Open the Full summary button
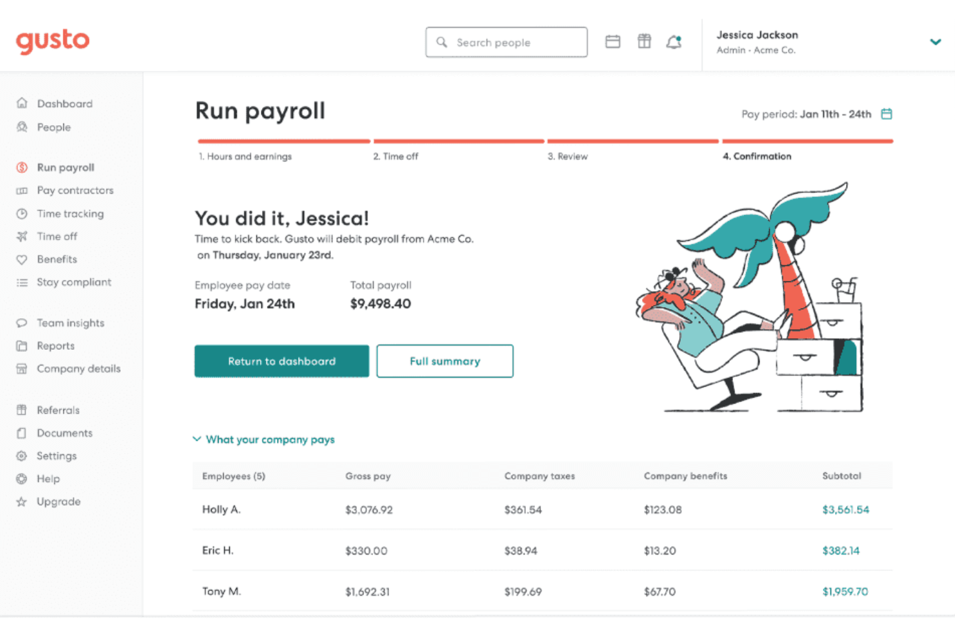This screenshot has width=955, height=637. [x=445, y=361]
